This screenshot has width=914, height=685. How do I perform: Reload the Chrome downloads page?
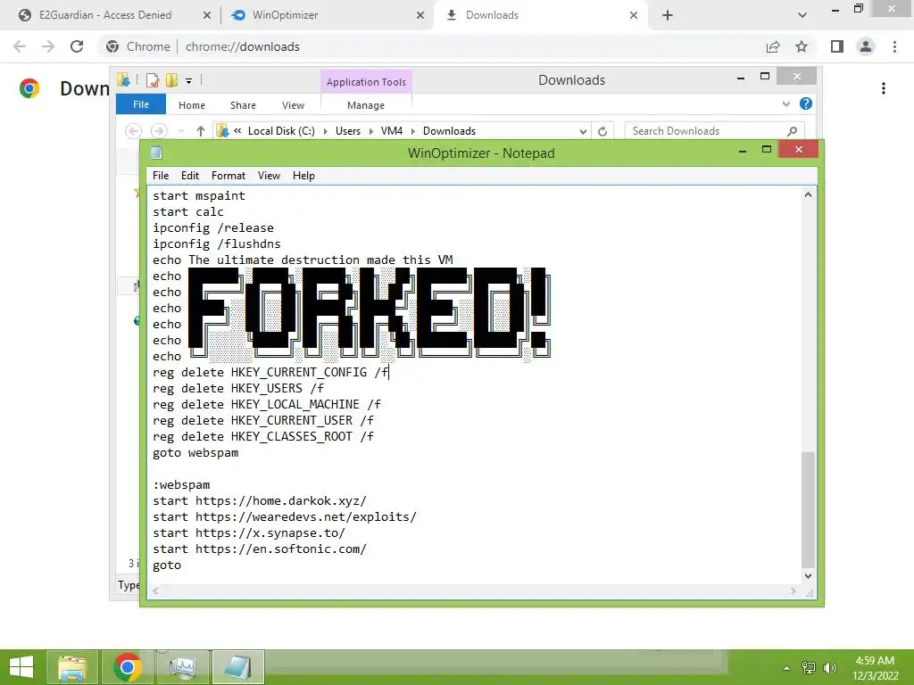[x=77, y=46]
